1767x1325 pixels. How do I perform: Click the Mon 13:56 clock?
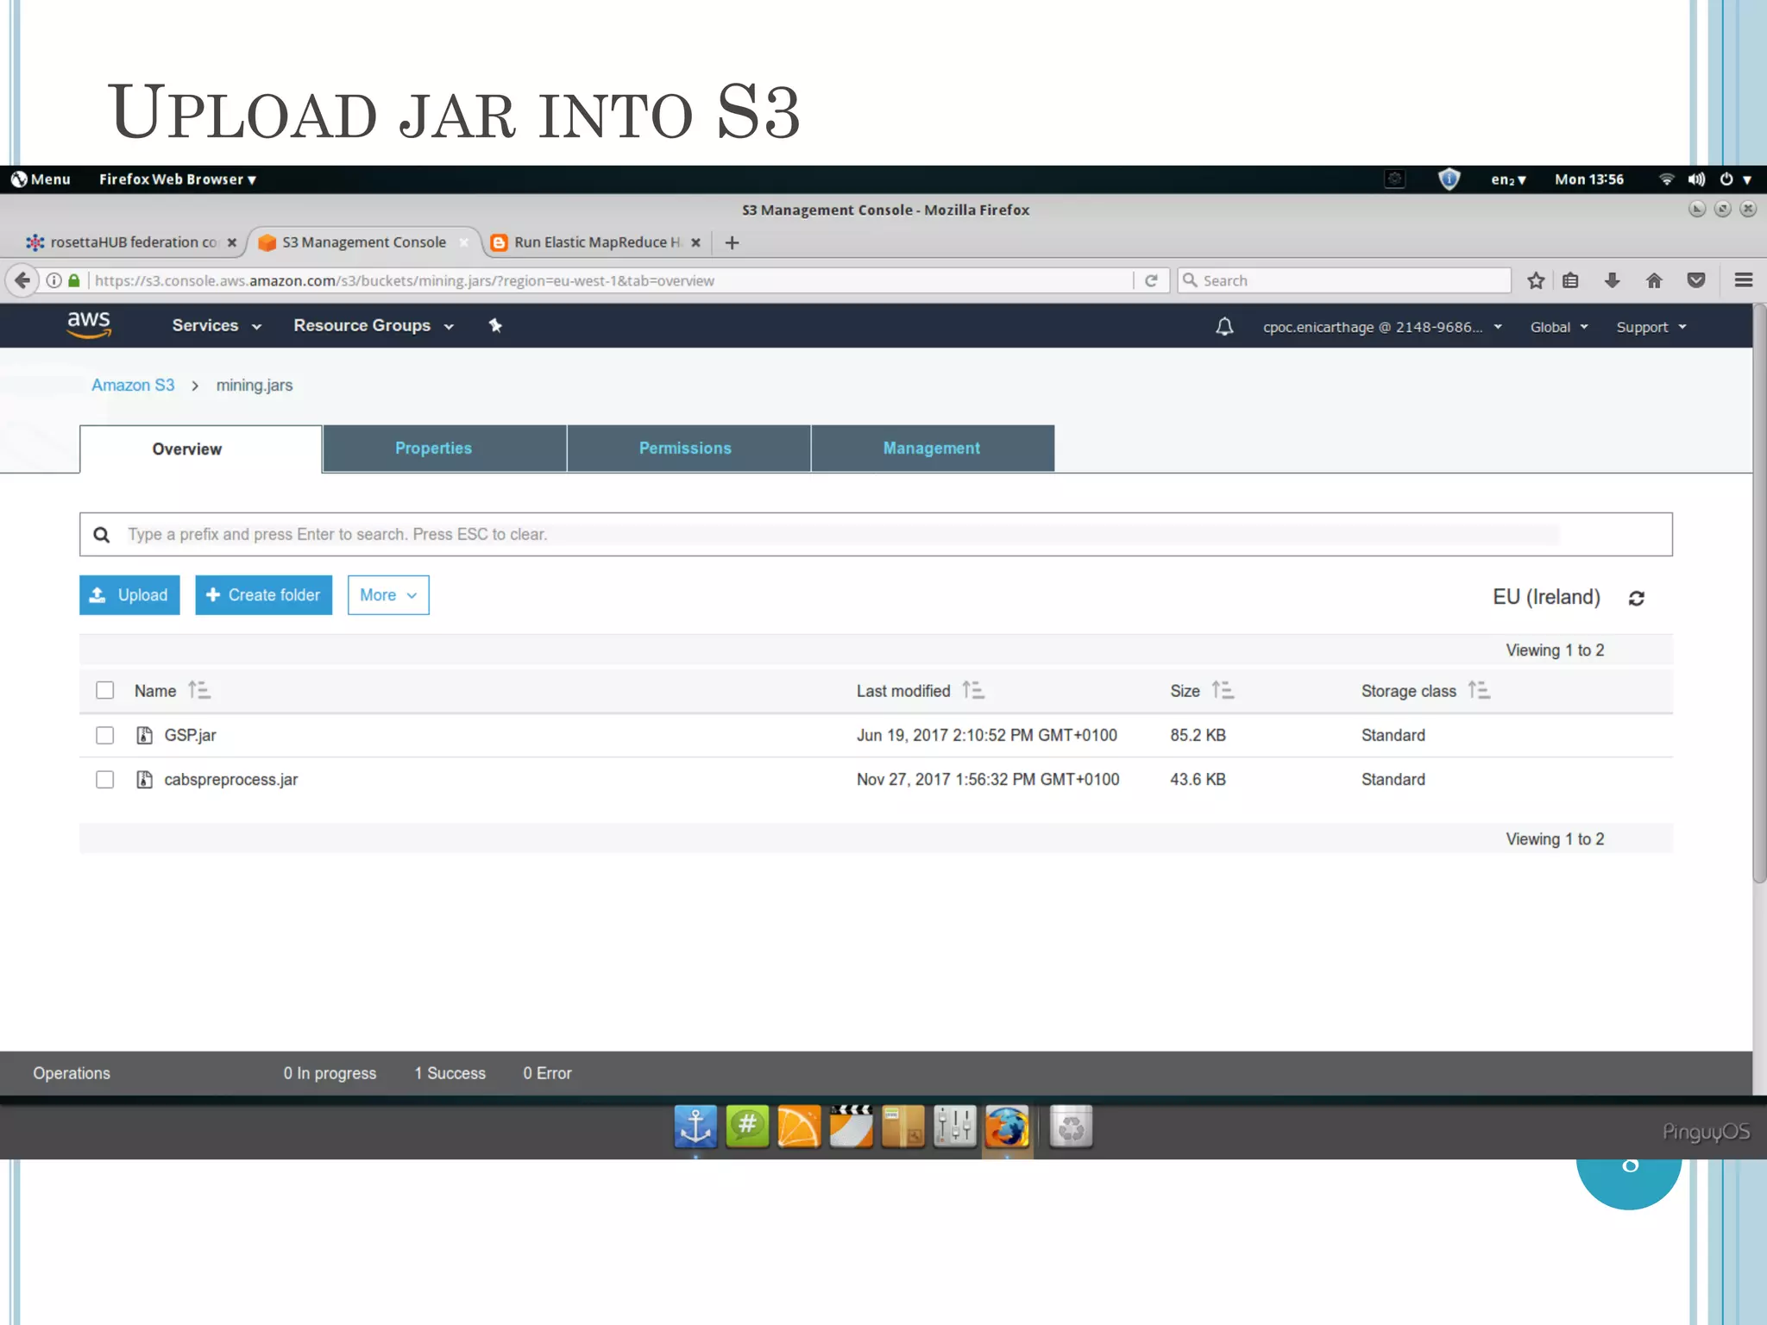(1588, 179)
